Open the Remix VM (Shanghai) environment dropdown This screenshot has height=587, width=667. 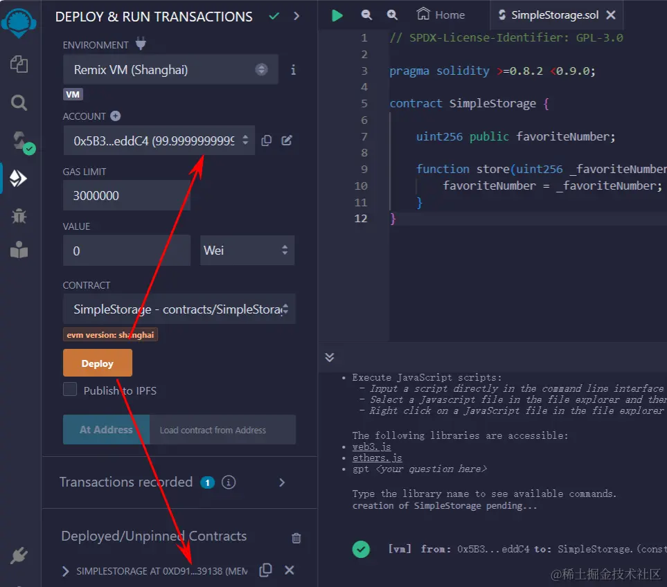tap(170, 69)
